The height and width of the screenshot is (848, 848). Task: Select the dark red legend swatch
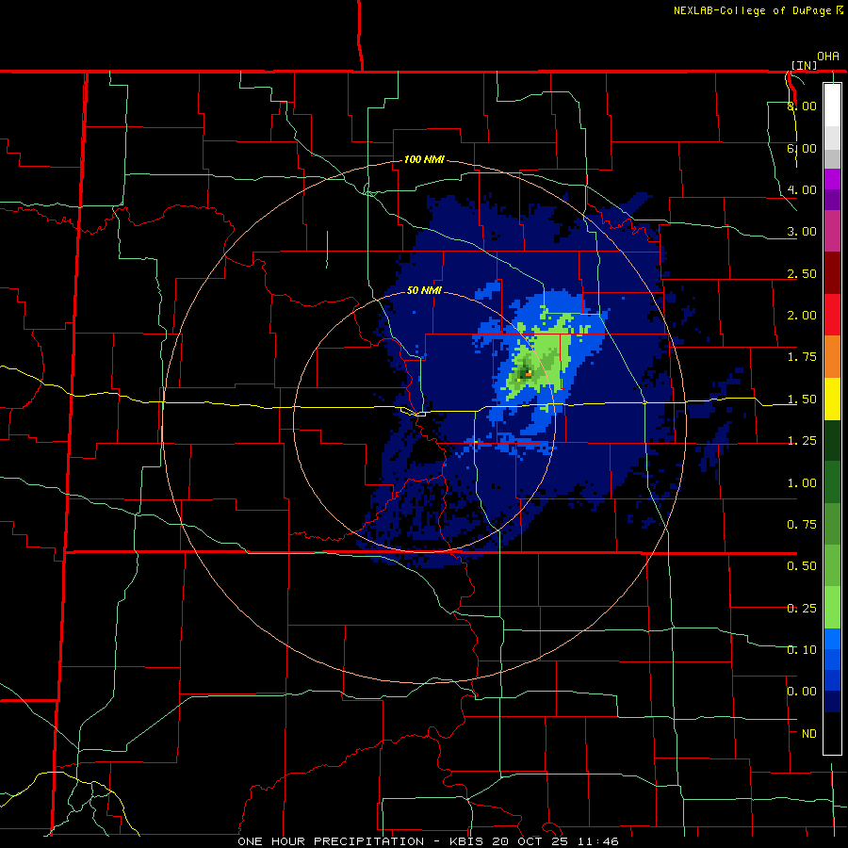pyautogui.click(x=832, y=273)
